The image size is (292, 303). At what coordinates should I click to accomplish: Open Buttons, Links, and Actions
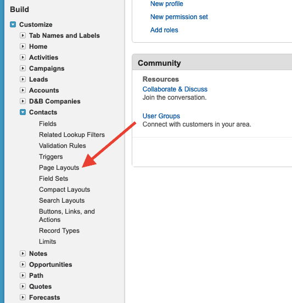pos(67,215)
